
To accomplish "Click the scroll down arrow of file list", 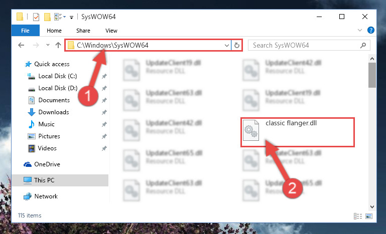I will [x=372, y=207].
